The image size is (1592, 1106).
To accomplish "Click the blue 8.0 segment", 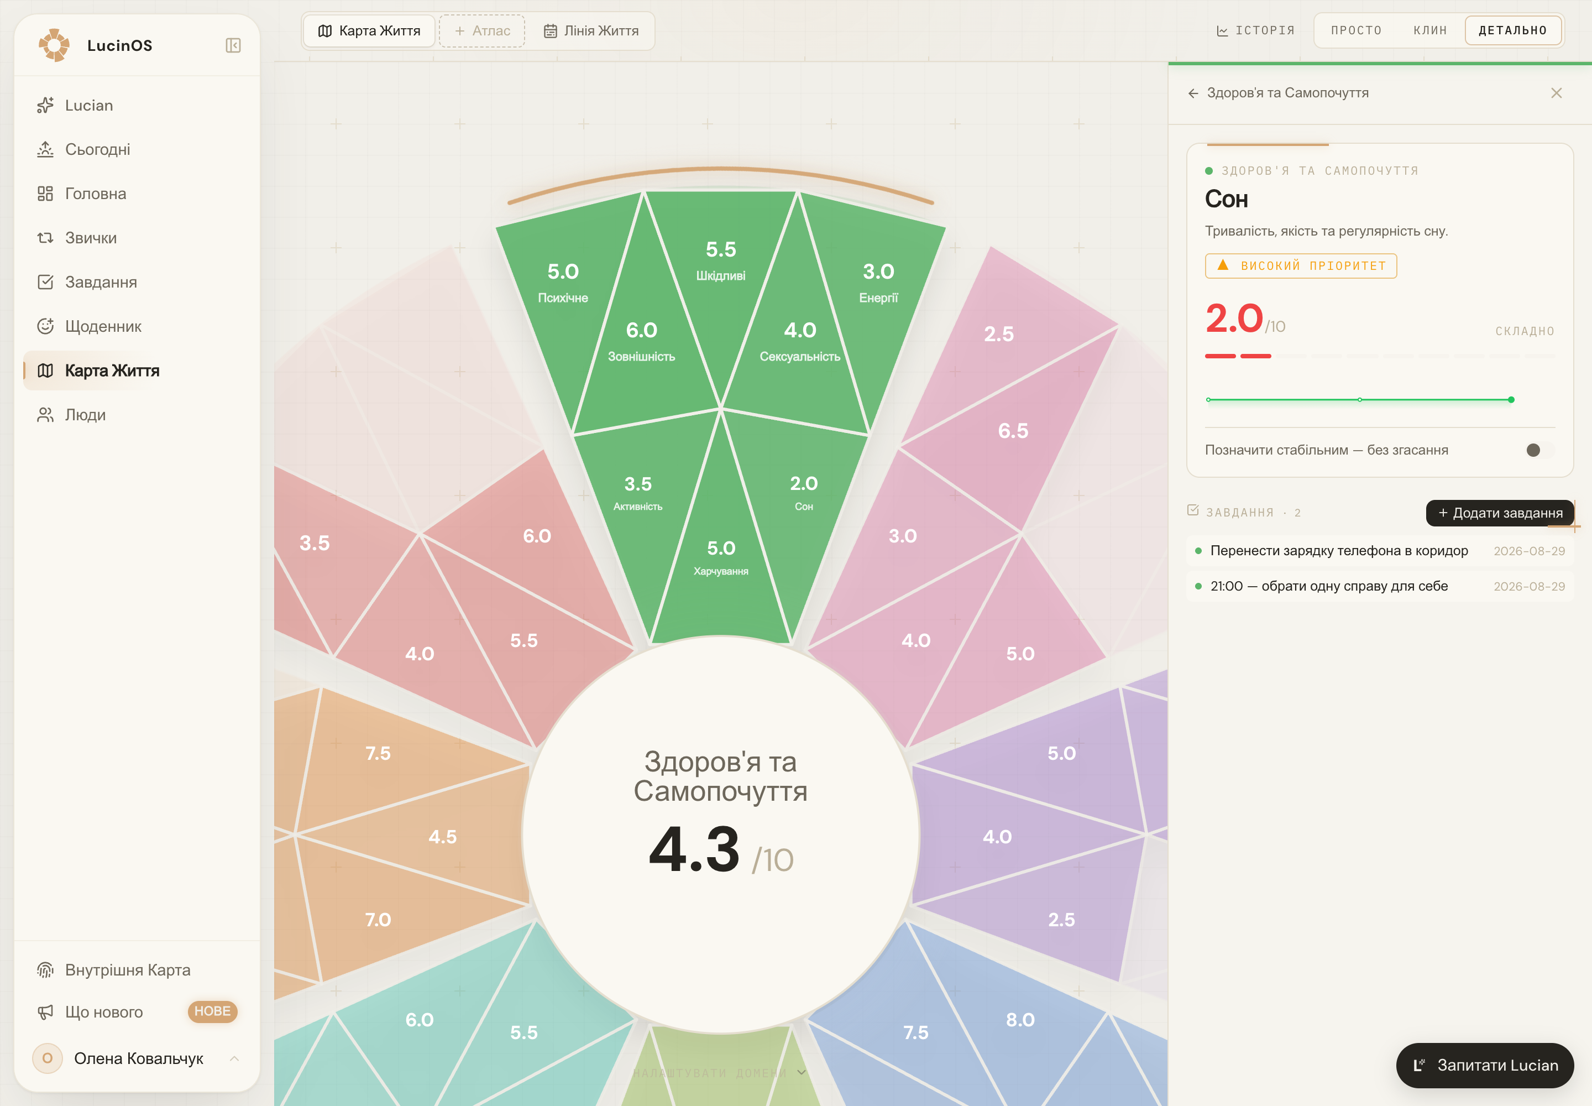I will pos(1020,1020).
